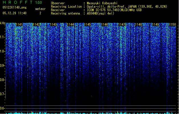Click the Receiving antenna label

[65, 13]
